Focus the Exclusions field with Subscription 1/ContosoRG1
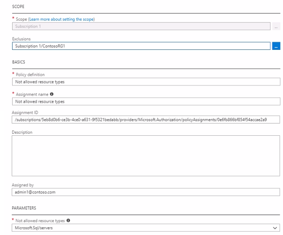283x235 pixels. click(x=140, y=46)
